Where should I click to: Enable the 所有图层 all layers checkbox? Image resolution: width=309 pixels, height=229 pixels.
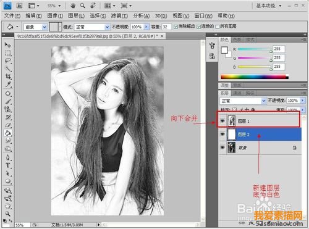tap(218, 27)
